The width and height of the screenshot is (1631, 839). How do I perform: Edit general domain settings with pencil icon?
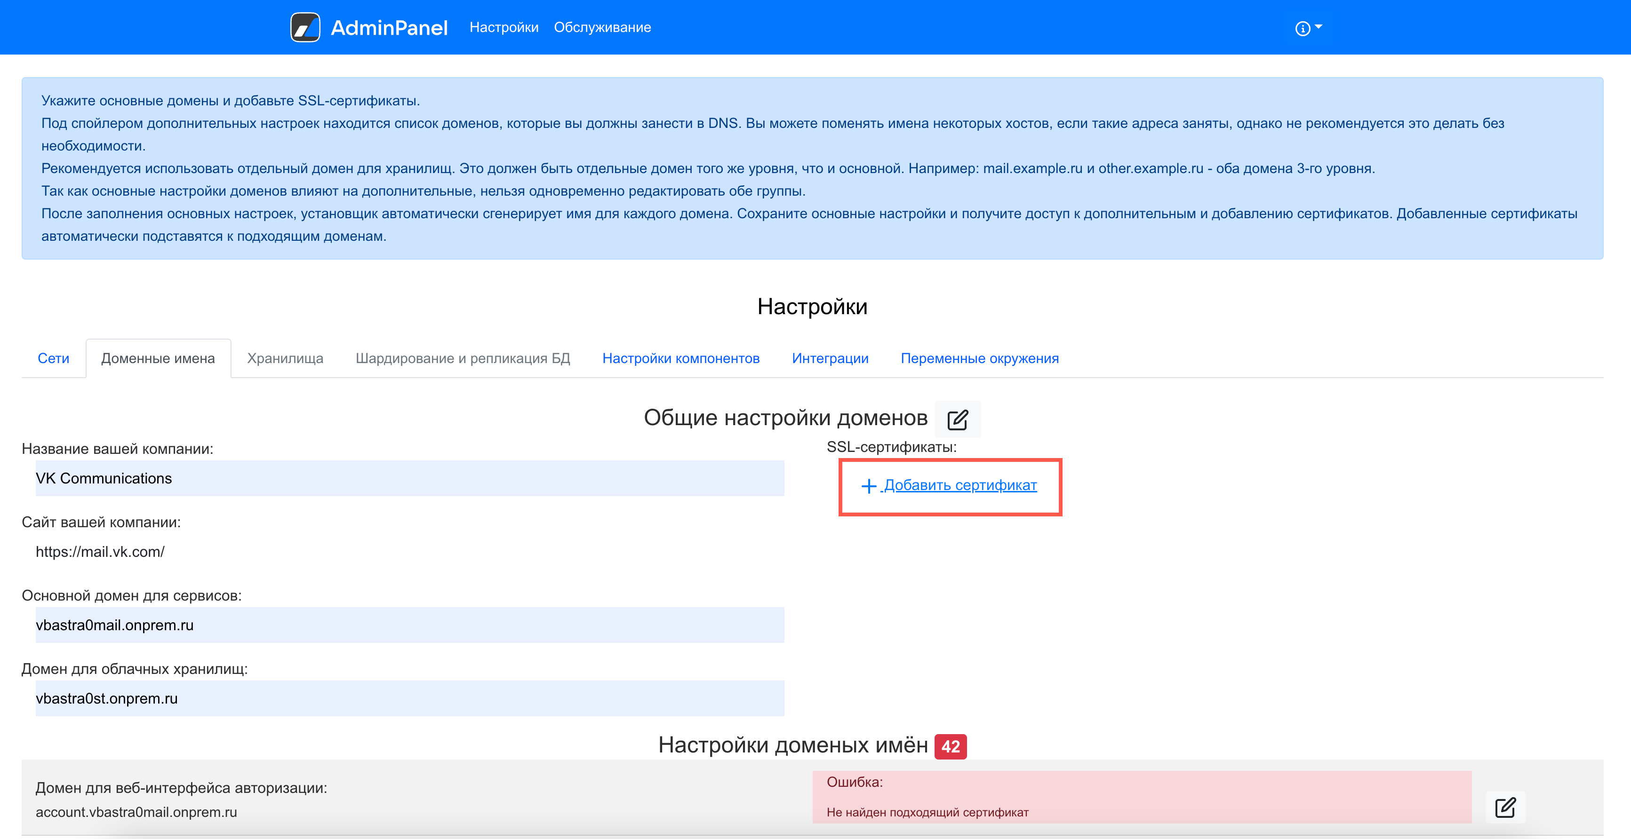click(x=957, y=419)
